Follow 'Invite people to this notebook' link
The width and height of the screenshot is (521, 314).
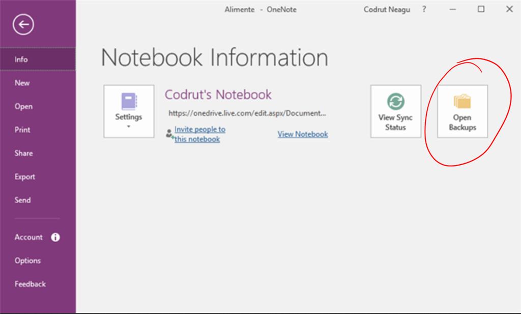point(199,134)
